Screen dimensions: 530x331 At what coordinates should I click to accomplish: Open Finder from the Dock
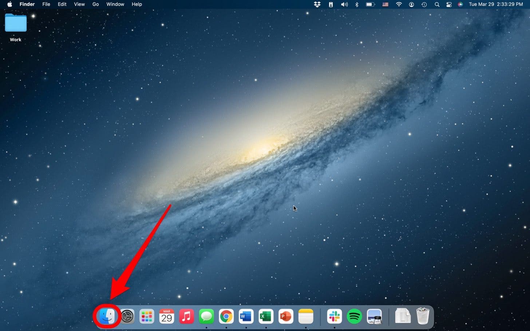(x=107, y=316)
